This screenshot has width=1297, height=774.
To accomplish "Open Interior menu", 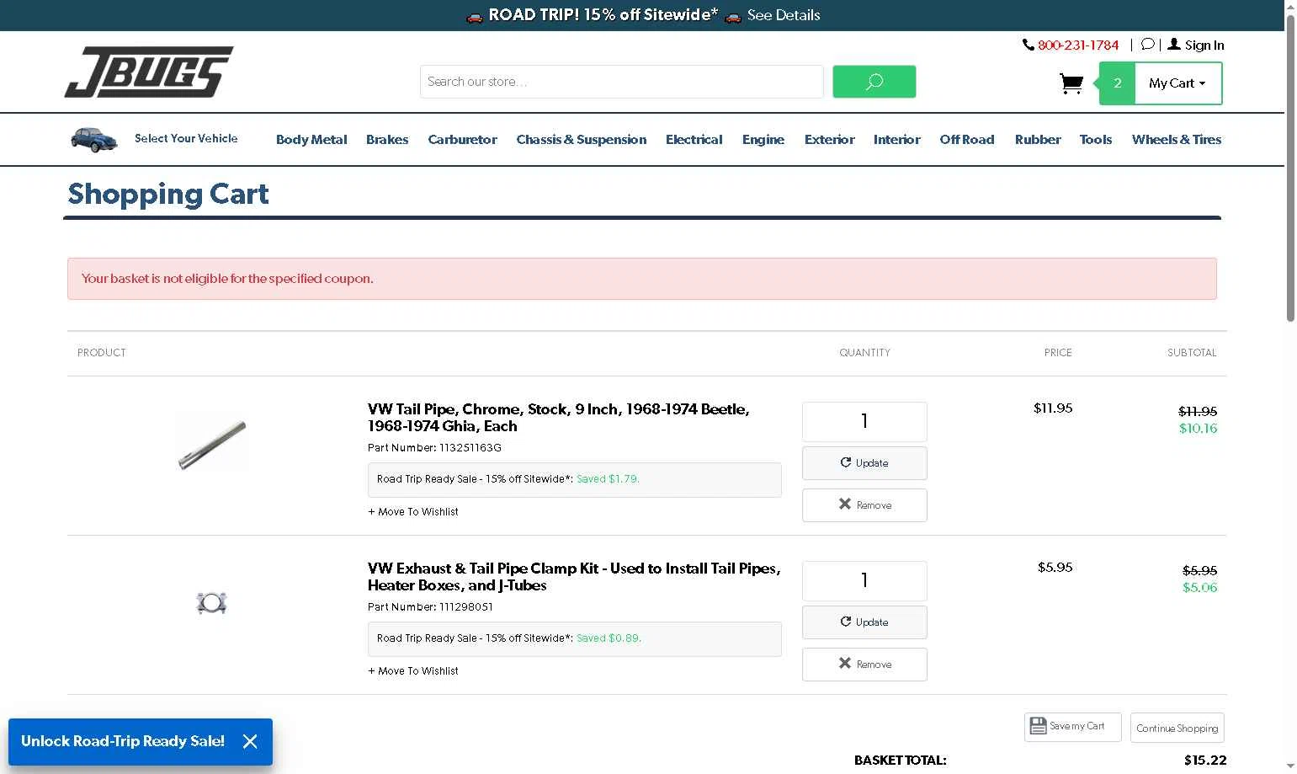I will click(x=896, y=140).
